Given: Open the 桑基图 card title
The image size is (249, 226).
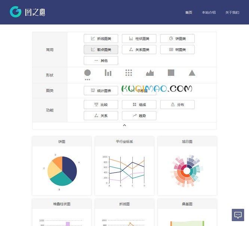Looking at the screenshot, I should [x=187, y=204].
